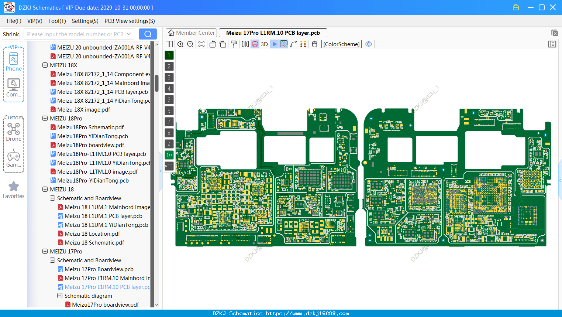
Task: Click the blue search button
Action: (x=148, y=34)
